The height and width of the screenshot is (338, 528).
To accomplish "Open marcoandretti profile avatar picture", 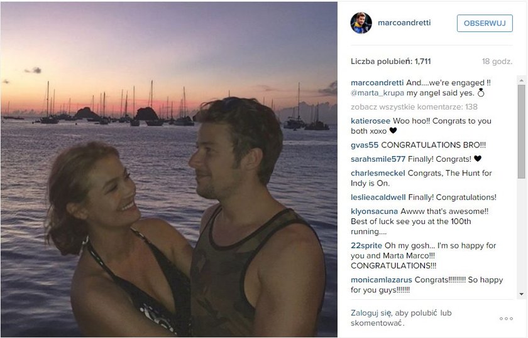I will click(x=361, y=23).
